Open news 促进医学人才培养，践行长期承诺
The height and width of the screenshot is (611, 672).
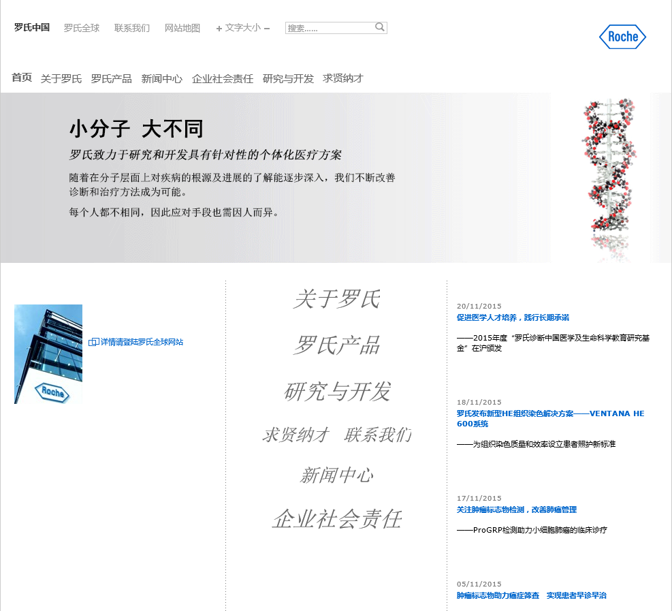click(x=513, y=317)
